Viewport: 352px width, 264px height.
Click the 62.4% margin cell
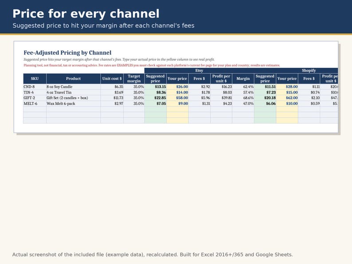[x=243, y=86]
